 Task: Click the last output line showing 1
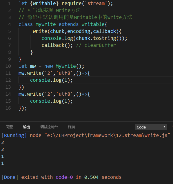pos(3,163)
